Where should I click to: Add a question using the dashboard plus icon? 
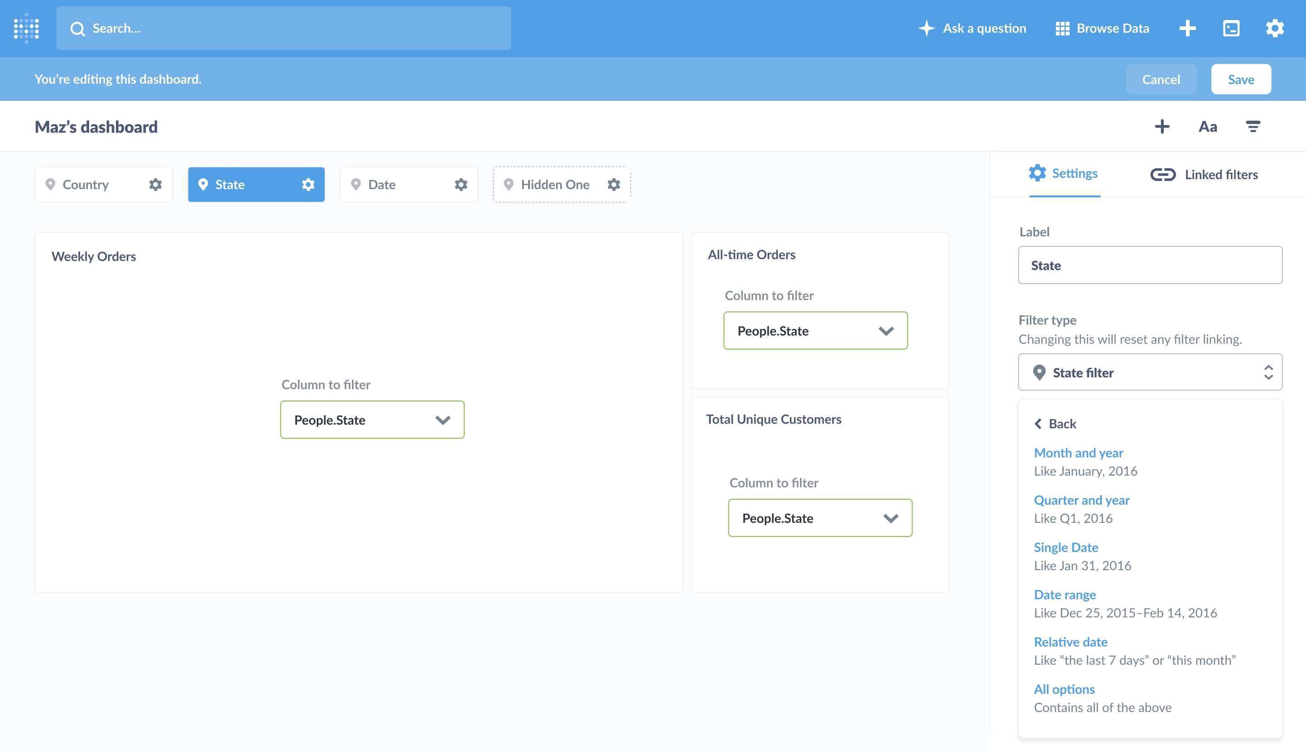[x=1162, y=126]
